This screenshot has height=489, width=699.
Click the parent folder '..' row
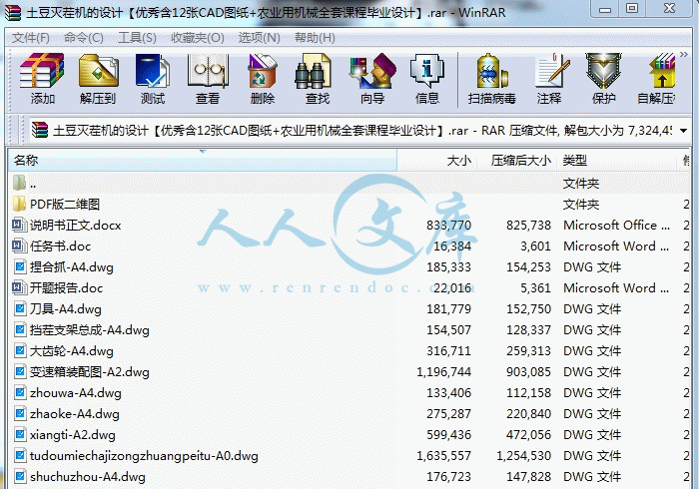[x=349, y=184]
